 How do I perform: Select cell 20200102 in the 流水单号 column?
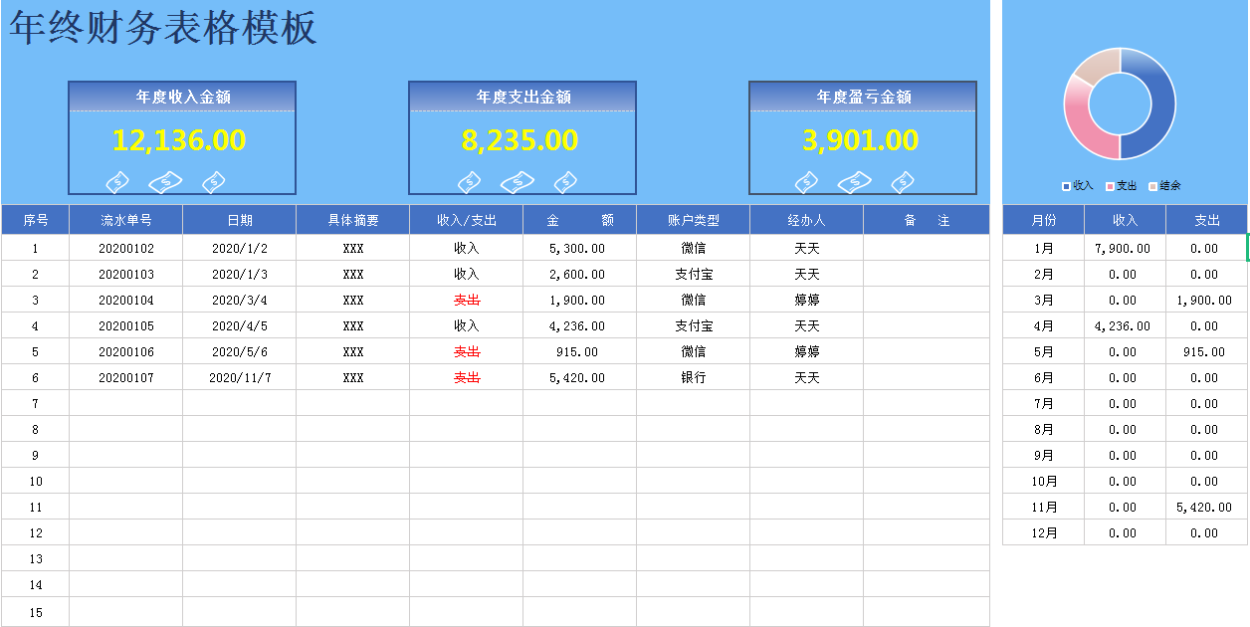126,248
